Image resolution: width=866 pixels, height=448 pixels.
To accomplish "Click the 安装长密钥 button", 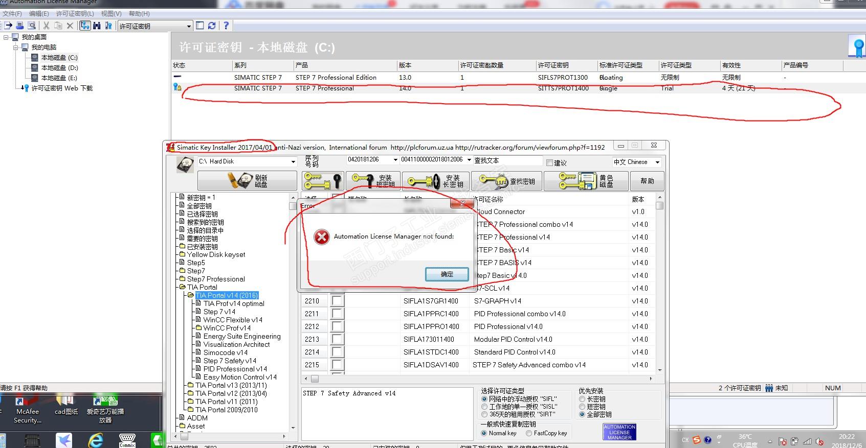I will (x=436, y=181).
